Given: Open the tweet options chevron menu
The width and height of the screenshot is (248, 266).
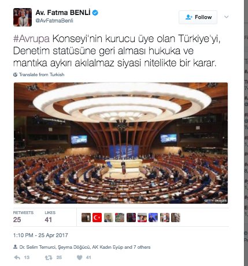Looking at the screenshot, I should point(227,17).
